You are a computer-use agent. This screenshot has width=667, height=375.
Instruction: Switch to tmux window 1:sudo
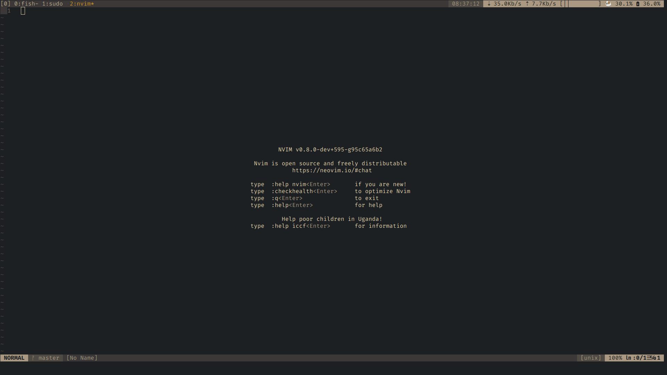(52, 4)
